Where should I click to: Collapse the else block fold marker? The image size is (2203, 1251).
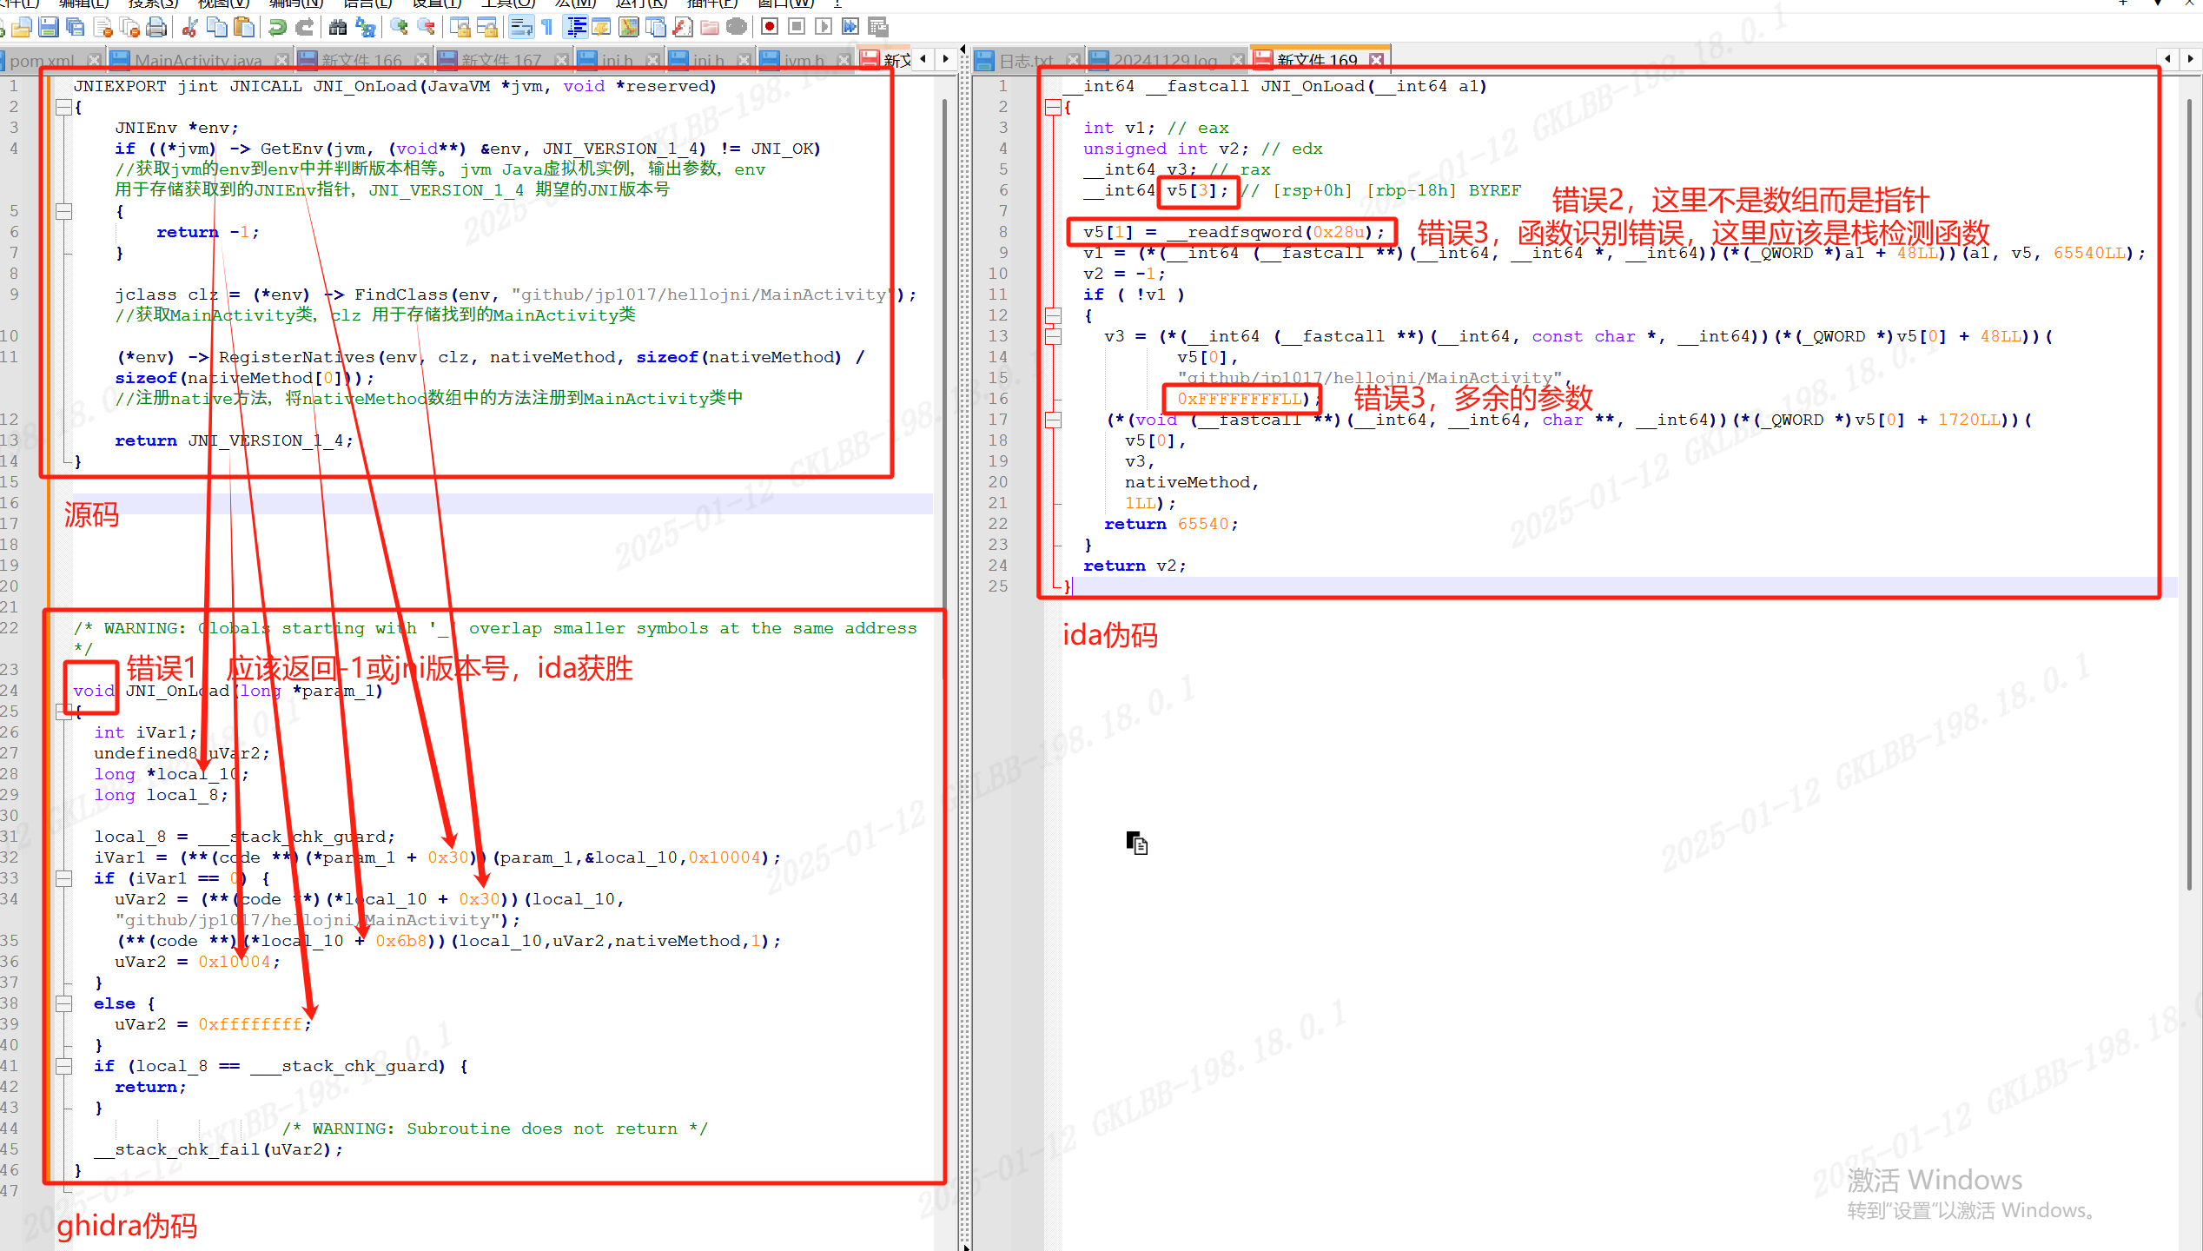coord(63,1003)
